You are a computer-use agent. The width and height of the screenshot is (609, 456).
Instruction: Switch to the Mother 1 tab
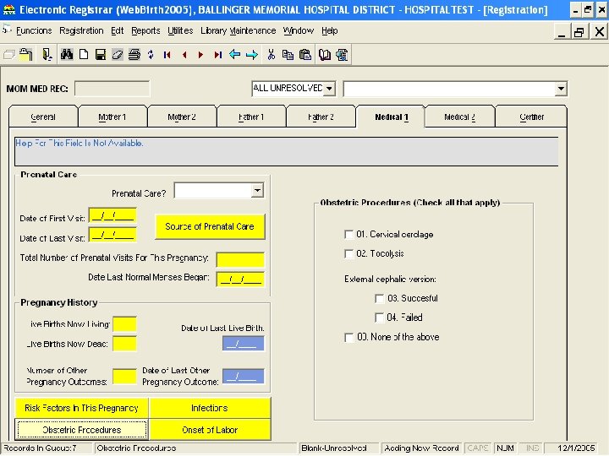click(x=112, y=117)
